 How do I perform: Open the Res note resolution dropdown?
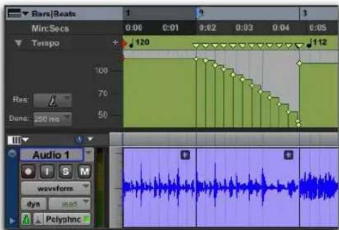(52, 100)
